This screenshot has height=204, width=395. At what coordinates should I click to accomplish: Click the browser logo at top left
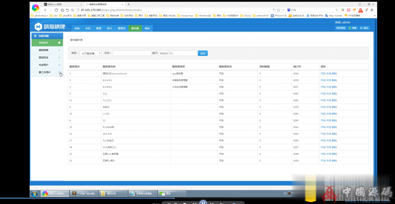click(35, 8)
